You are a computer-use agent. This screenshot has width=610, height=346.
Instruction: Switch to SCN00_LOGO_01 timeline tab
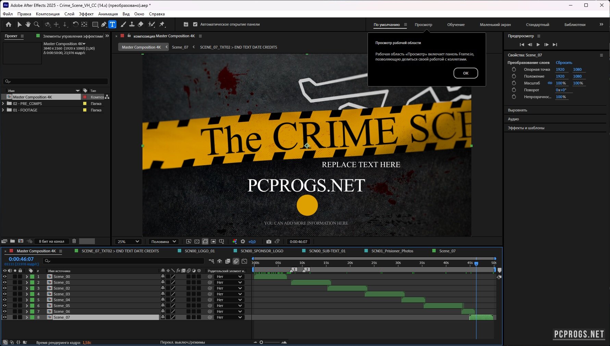click(199, 251)
